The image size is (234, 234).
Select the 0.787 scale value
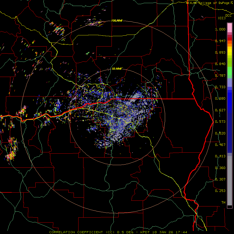pos(220,75)
